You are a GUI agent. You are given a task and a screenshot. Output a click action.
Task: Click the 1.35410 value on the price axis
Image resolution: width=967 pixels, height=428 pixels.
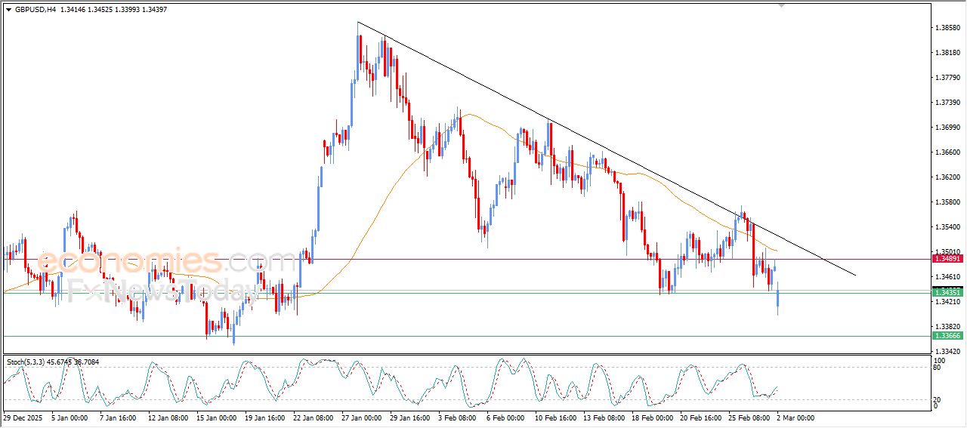point(947,227)
